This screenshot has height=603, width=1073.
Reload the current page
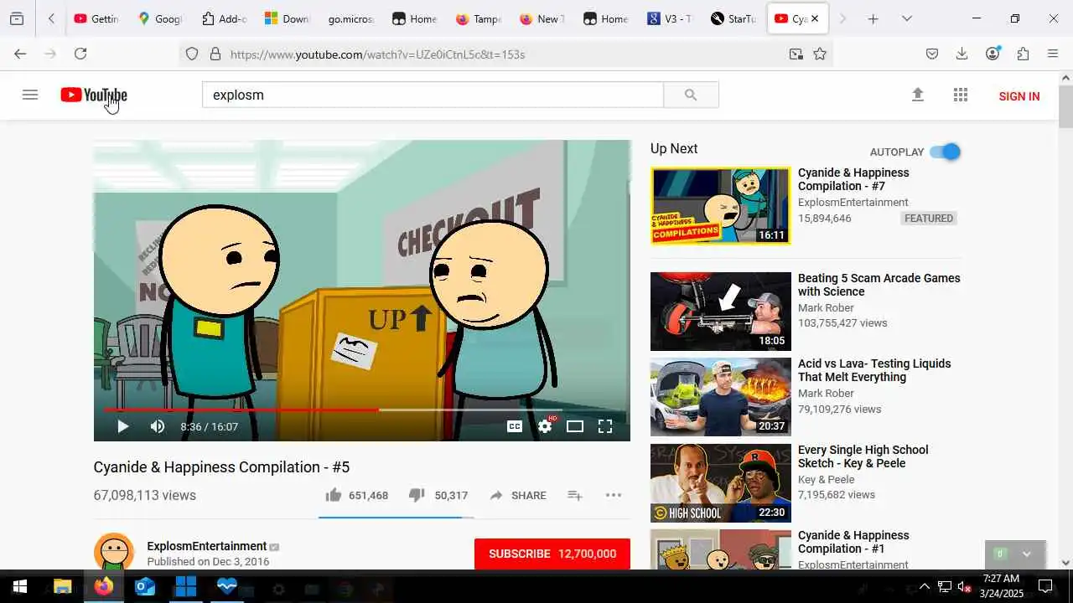(x=80, y=54)
